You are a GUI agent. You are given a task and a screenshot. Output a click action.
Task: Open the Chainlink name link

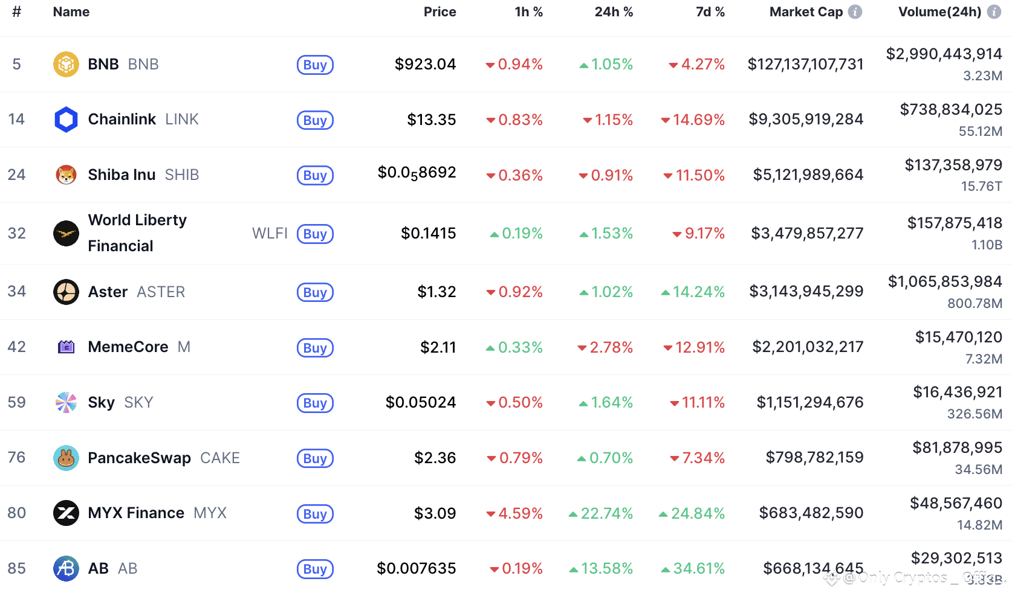coord(122,120)
